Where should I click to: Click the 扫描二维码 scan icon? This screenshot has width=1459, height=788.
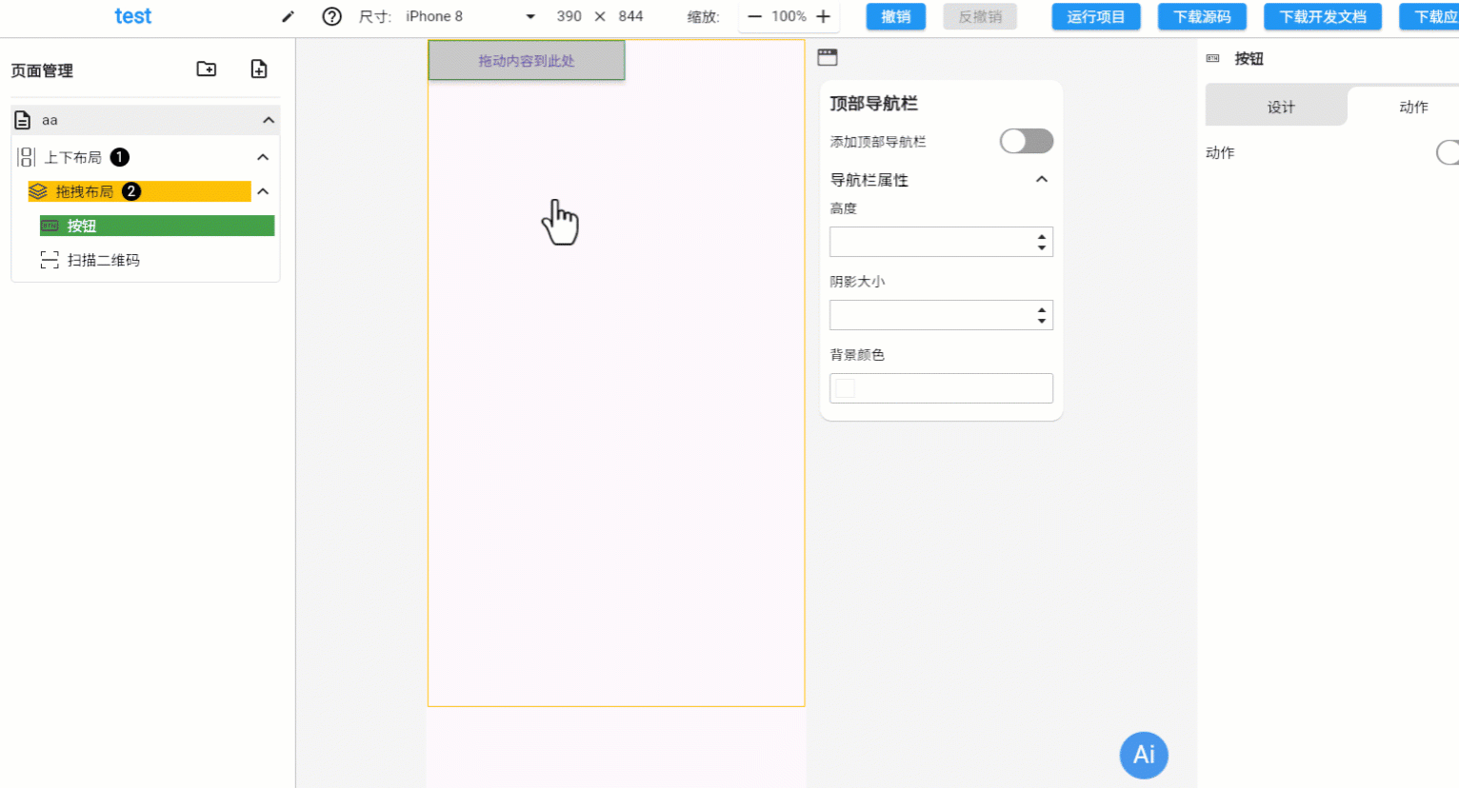pyautogui.click(x=50, y=260)
